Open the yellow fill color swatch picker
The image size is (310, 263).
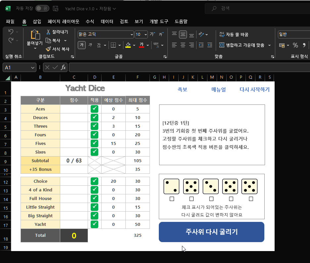(128, 45)
